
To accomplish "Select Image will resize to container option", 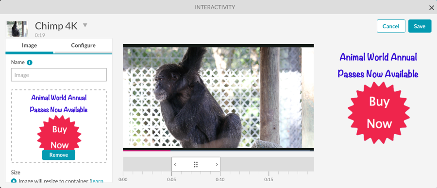I will (14, 181).
